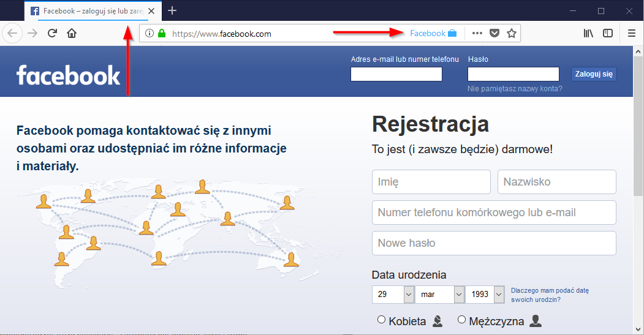
Task: Click the Facebook container label text
Action: click(x=428, y=33)
